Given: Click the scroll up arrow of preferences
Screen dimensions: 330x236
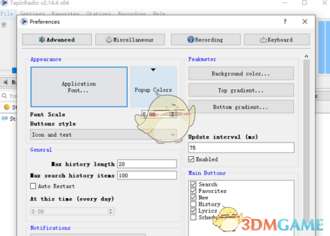Looking at the screenshot, I should [307, 56].
